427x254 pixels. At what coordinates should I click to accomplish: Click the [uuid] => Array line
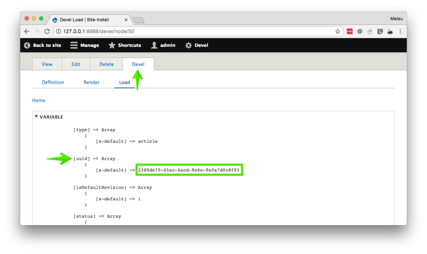(94, 159)
